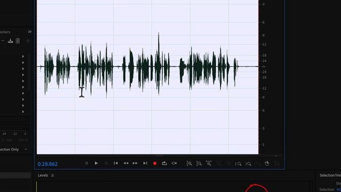Image resolution: width=341 pixels, height=192 pixels.
Task: Toggle the power button beside Mix
Action: [x=3, y=140]
